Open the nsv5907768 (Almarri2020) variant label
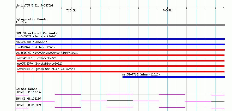The width and height of the screenshot is (232, 111). coord(141,74)
